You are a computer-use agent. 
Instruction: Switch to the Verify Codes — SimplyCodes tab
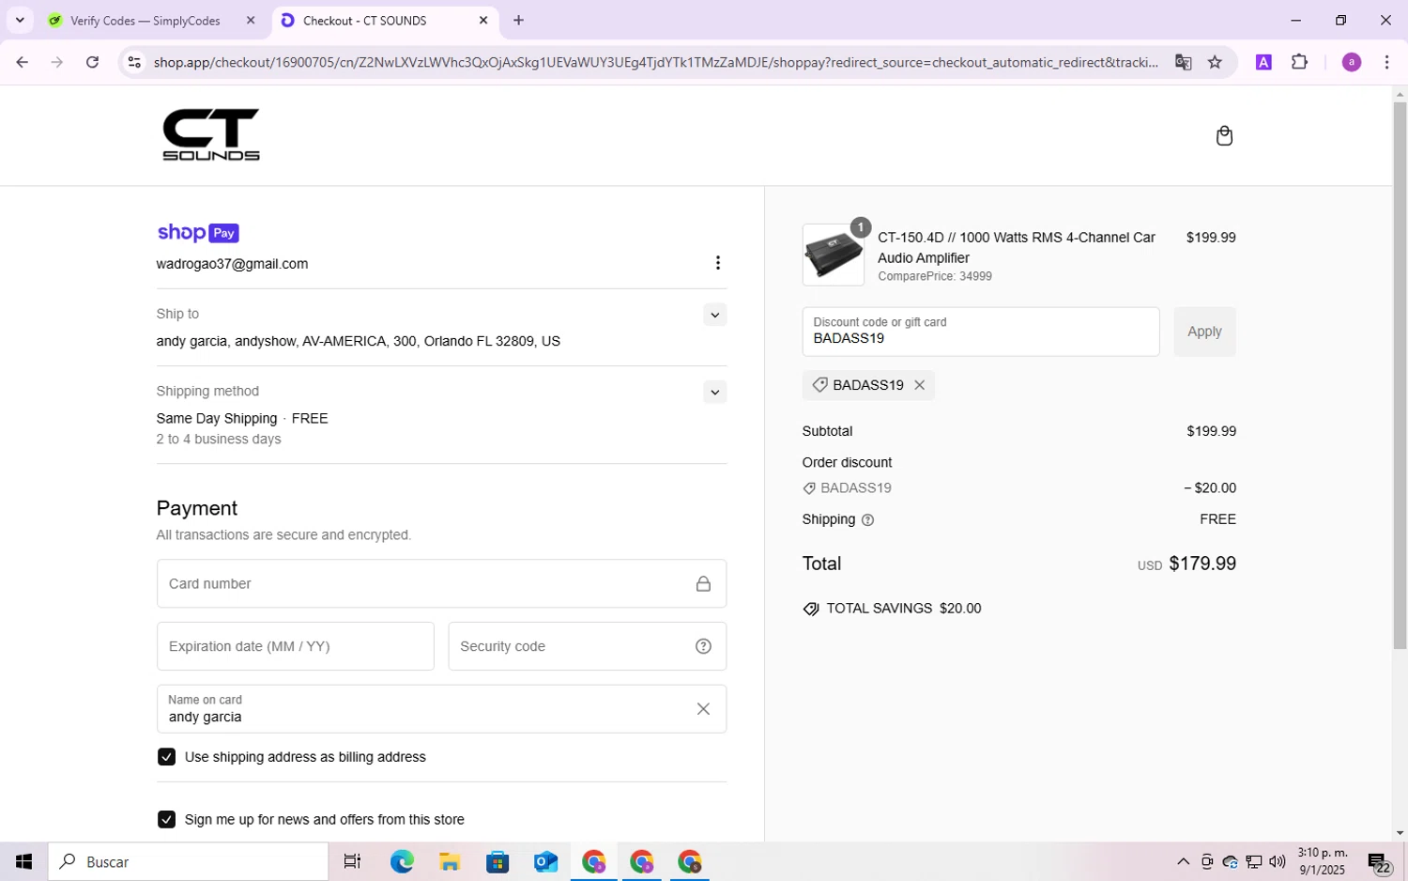tap(145, 20)
